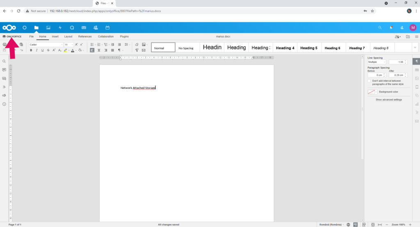Open the paragraph Background color swatch
Screen dimensions: 420x227
point(372,92)
